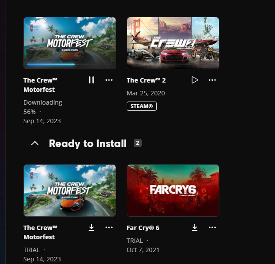
Task: Select The Crew 2 title text
Action: point(146,80)
